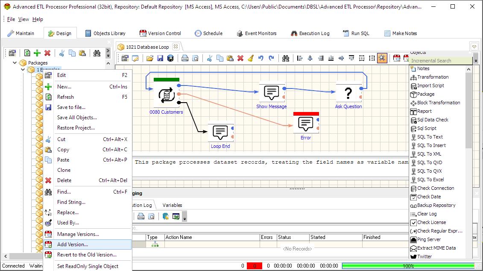Switch to the Version Control tab
This screenshot has width=483, height=271.
click(160, 33)
